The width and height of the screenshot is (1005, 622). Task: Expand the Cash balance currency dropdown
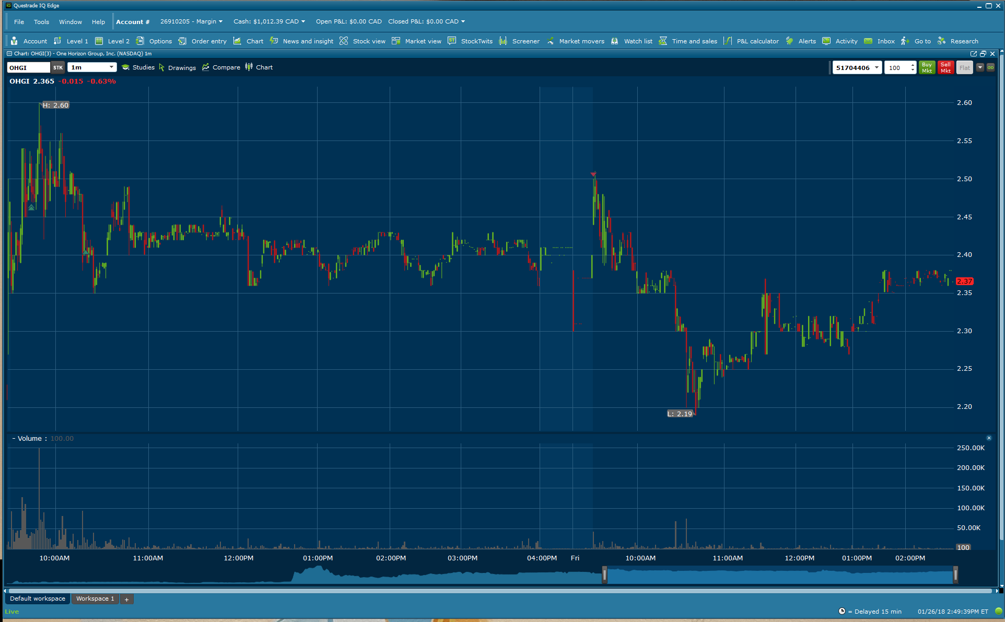point(303,22)
